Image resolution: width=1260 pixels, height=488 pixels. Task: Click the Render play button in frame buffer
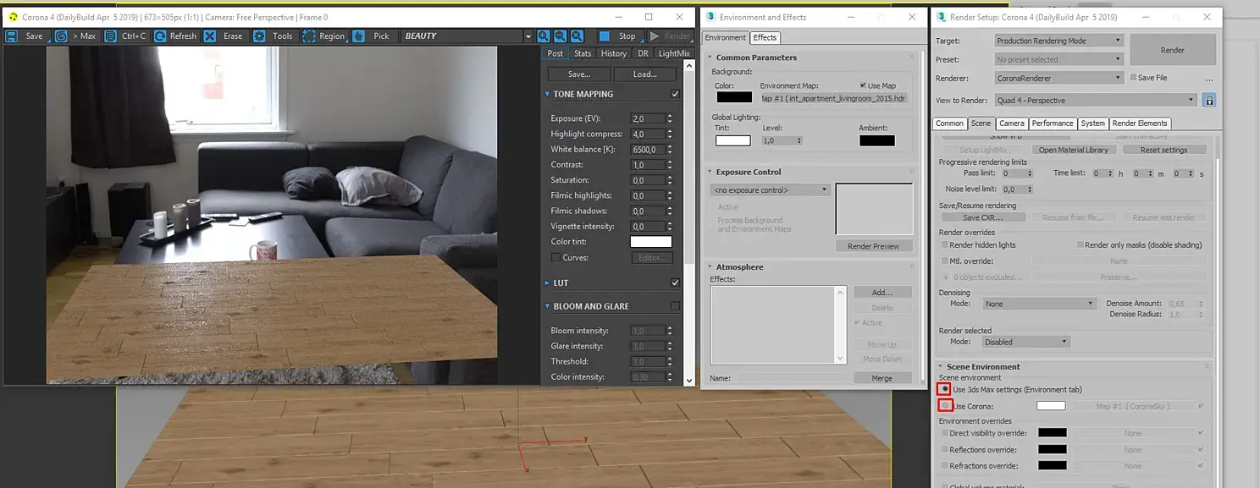pyautogui.click(x=670, y=36)
